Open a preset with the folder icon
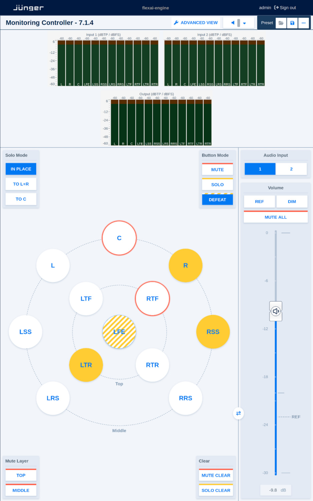The width and height of the screenshot is (313, 501). (x=281, y=23)
